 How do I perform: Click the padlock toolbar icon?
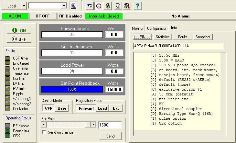point(108,6)
